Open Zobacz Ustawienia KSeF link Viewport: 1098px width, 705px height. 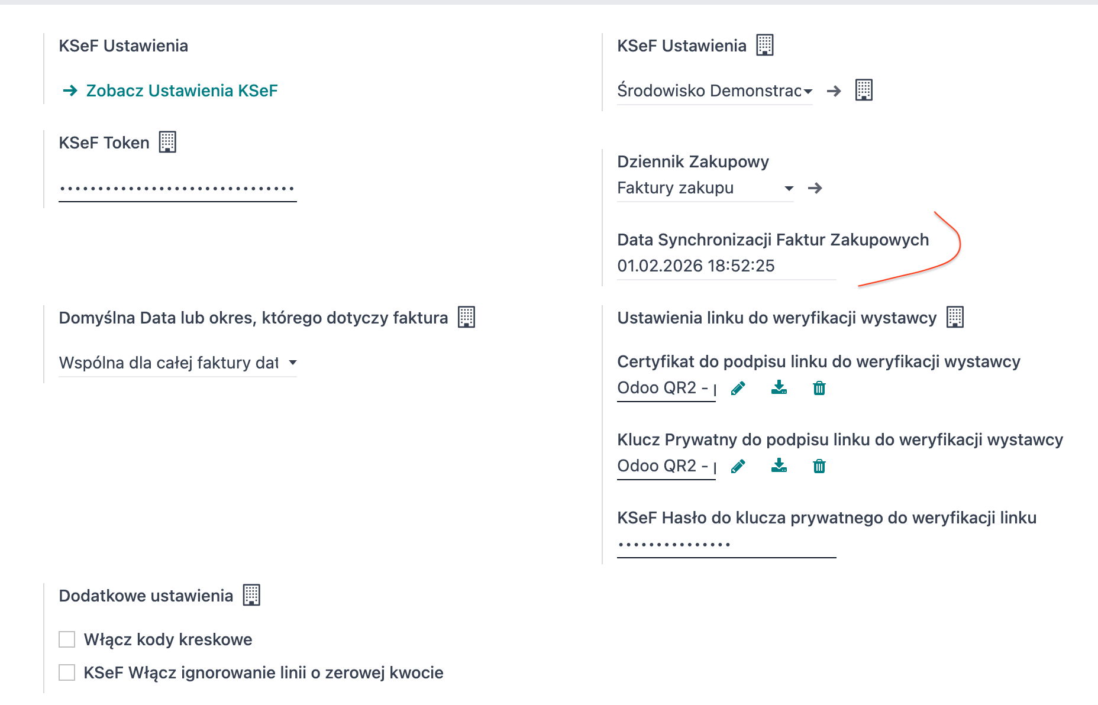tap(181, 90)
